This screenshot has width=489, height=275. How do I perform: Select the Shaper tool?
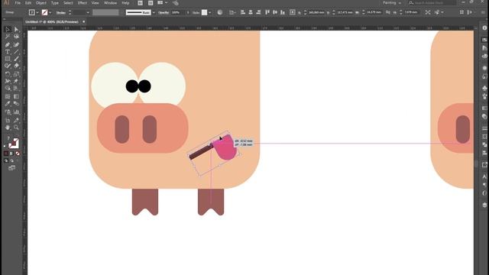coord(8,66)
